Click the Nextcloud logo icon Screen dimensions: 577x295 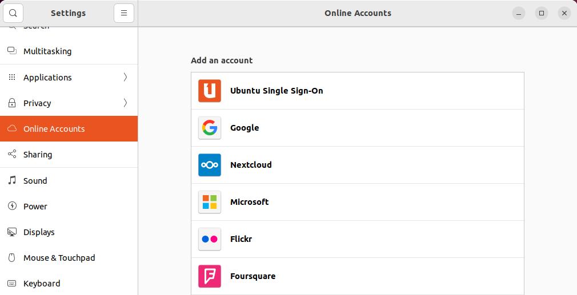pos(210,165)
